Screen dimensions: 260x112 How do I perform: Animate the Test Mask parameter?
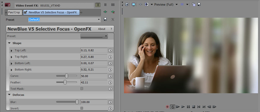[x=110, y=89]
